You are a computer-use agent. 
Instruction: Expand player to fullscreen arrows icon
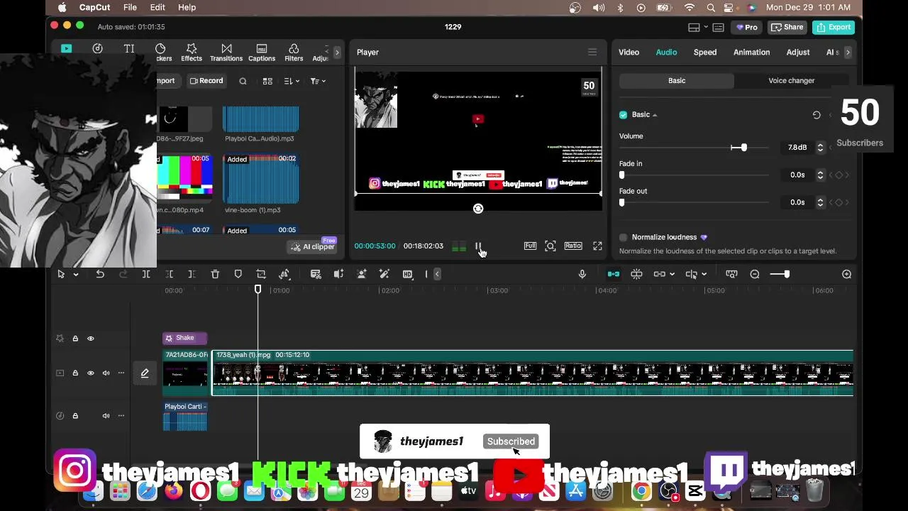coord(597,246)
